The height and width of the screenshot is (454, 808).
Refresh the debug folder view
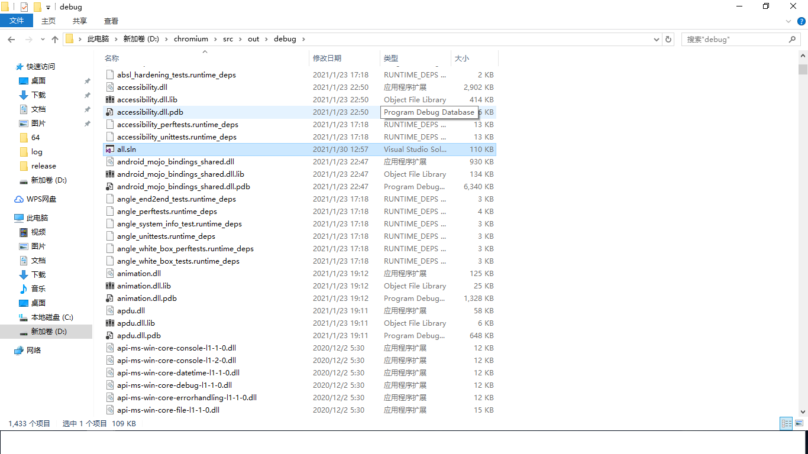pyautogui.click(x=668, y=39)
